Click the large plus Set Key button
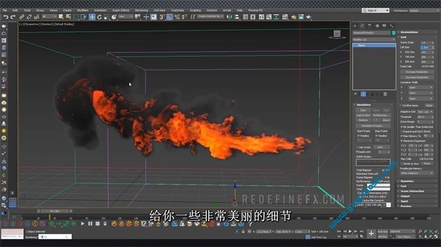The image size is (441, 247). pos(371,234)
